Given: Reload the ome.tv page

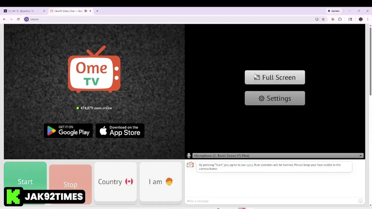Looking at the screenshot, I should 18,19.
